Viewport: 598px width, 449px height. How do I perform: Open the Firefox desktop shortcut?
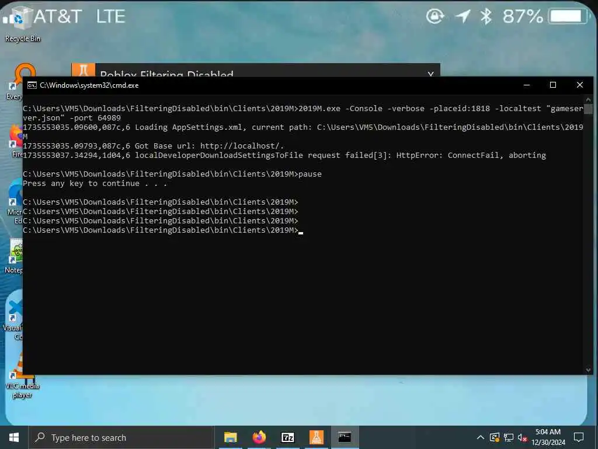point(15,140)
